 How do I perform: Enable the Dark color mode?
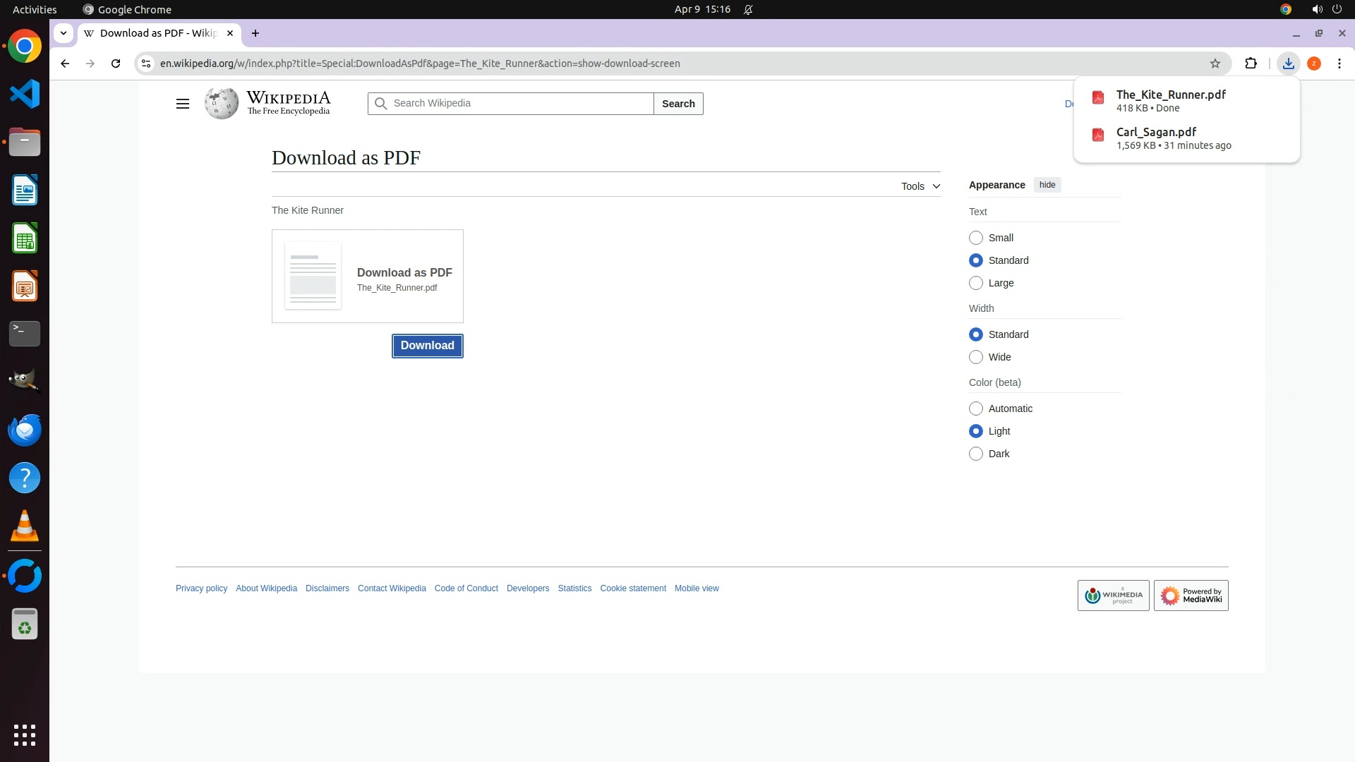point(975,454)
